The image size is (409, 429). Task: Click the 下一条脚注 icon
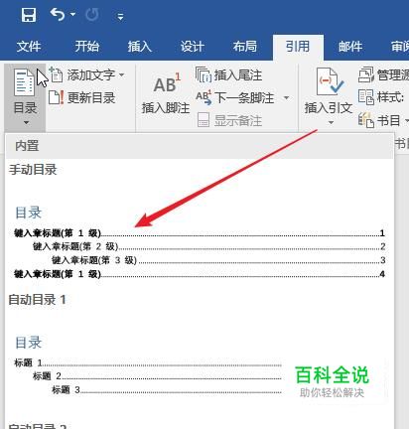coord(204,97)
